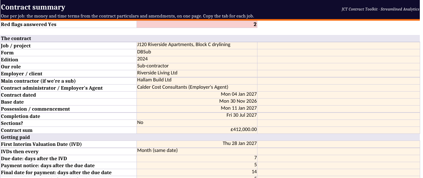This screenshot has width=423, height=178.
Task: Click the 'Employer / client' label
Action: (69, 73)
